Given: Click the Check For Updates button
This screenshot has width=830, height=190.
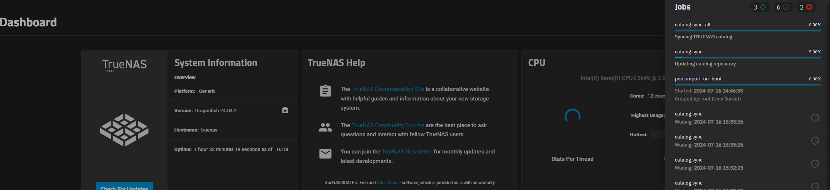Looking at the screenshot, I should click(124, 186).
